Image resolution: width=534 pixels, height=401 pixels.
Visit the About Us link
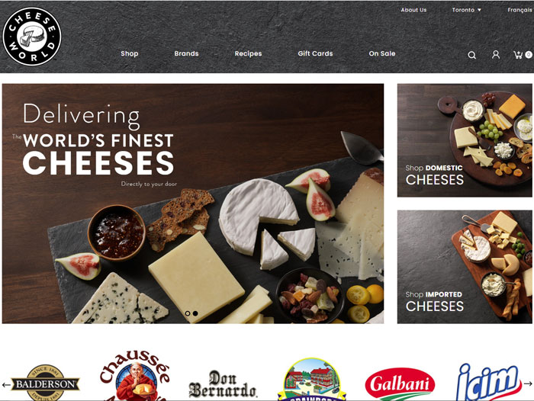click(413, 10)
